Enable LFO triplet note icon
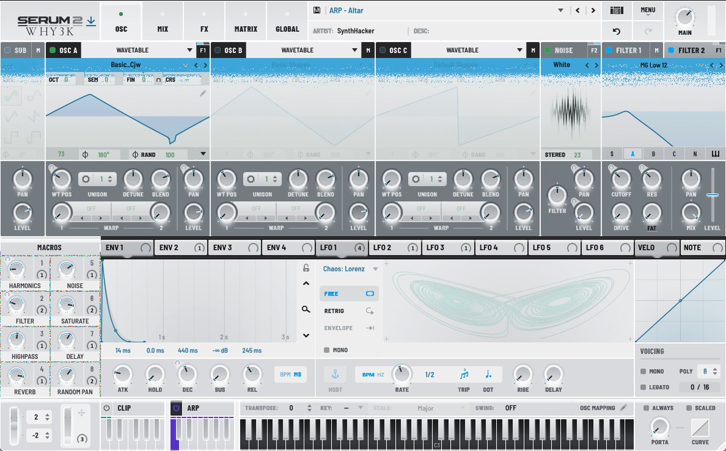The width and height of the screenshot is (726, 451). click(x=464, y=374)
